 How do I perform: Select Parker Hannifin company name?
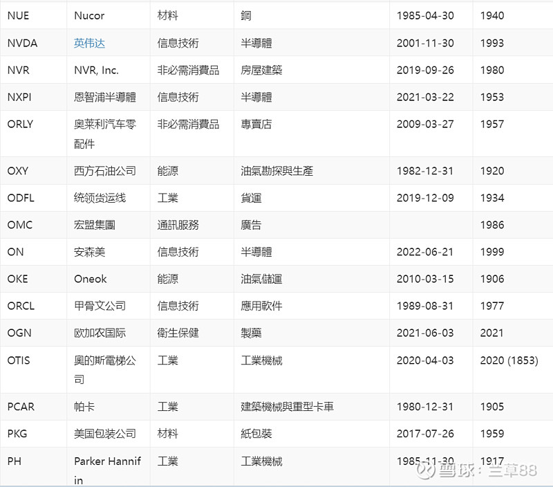[108, 471]
